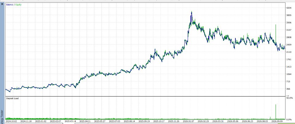
Task: Click the 2025.09.19 date label
Action: (x=144, y=121)
